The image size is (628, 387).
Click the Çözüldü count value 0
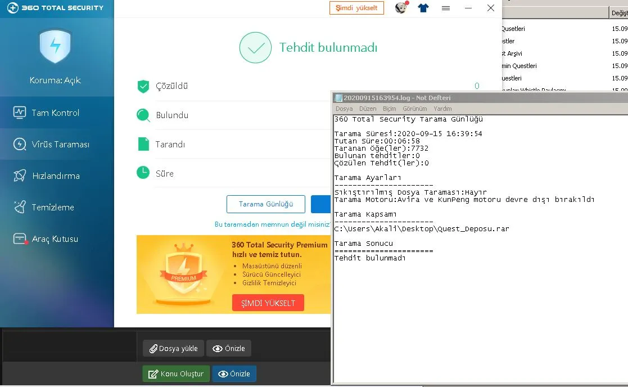[x=477, y=85]
